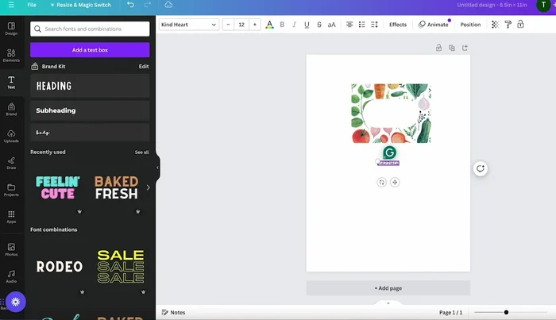Click the purple Magic assistant button
This screenshot has width=556, height=320.
tap(16, 302)
